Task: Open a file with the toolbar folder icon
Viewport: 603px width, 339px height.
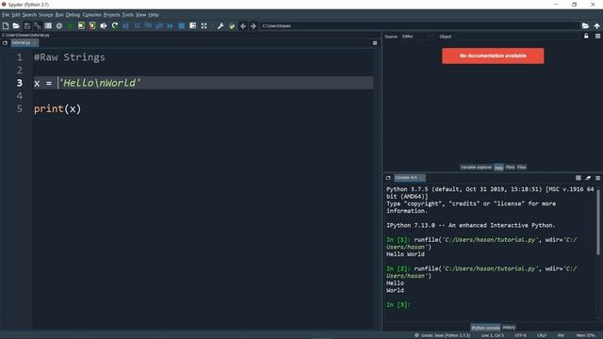Action: pyautogui.click(x=16, y=25)
